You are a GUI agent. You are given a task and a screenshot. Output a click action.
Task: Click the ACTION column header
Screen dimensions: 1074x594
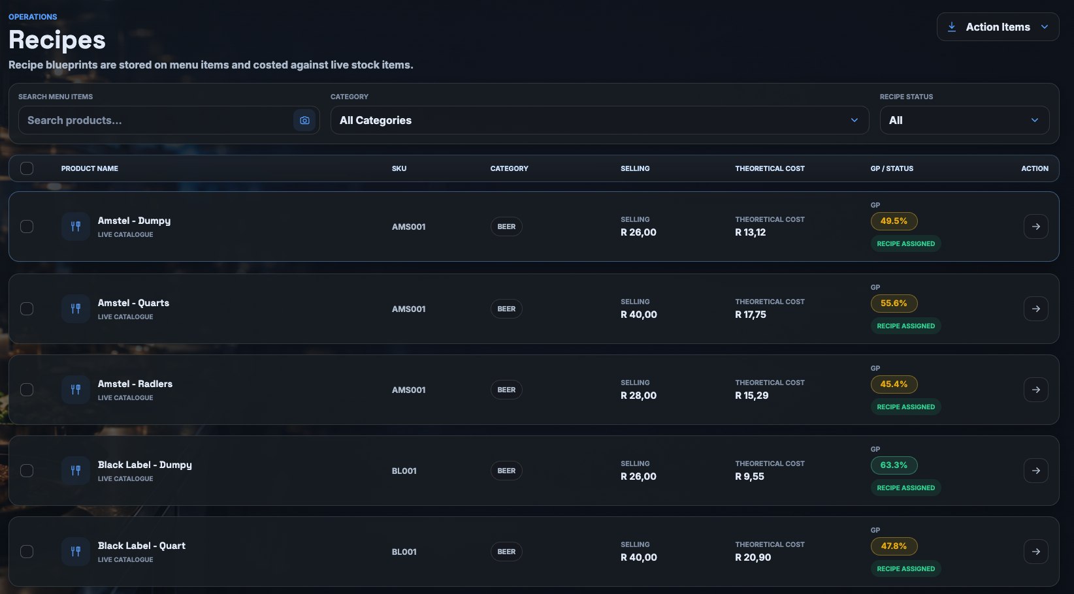pos(1035,168)
